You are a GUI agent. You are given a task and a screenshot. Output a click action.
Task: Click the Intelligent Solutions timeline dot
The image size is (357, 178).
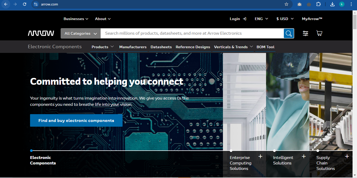(x=274, y=151)
